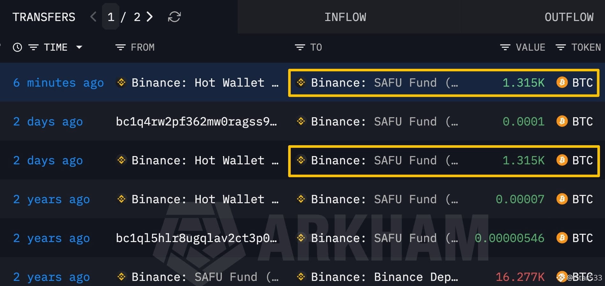Viewport: 605px width, 286px height.
Task: Click the 0.0001 value
Action: coord(523,122)
